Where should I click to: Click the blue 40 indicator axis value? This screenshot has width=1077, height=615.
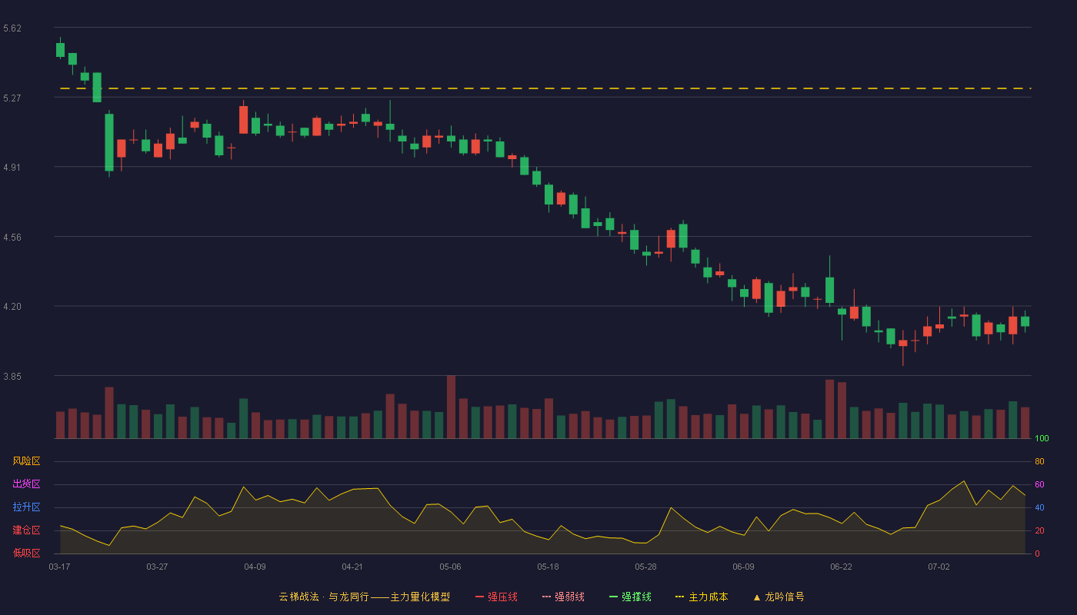(x=1039, y=507)
